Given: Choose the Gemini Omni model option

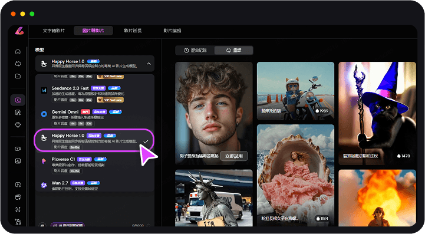Looking at the screenshot, I should pyautogui.click(x=94, y=117).
